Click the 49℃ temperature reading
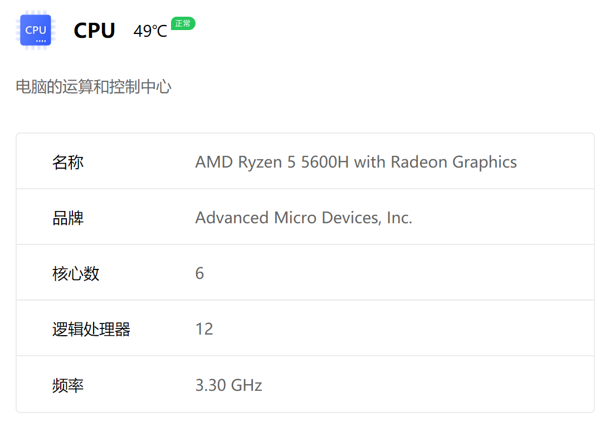 coord(150,31)
